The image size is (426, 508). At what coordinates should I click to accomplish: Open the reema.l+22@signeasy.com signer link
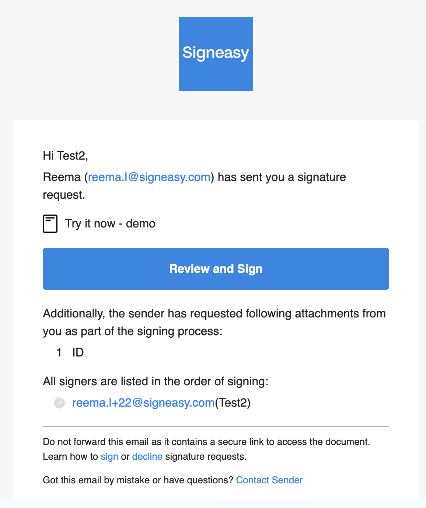(143, 403)
